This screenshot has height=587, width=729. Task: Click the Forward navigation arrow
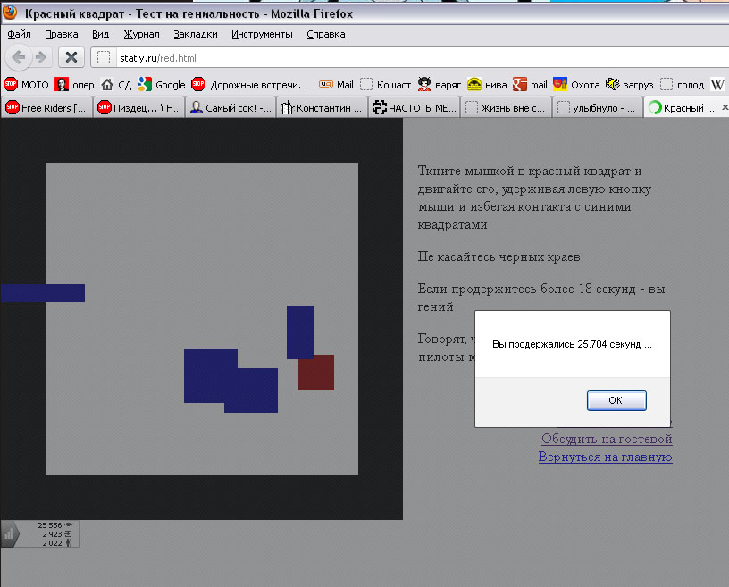click(x=39, y=56)
